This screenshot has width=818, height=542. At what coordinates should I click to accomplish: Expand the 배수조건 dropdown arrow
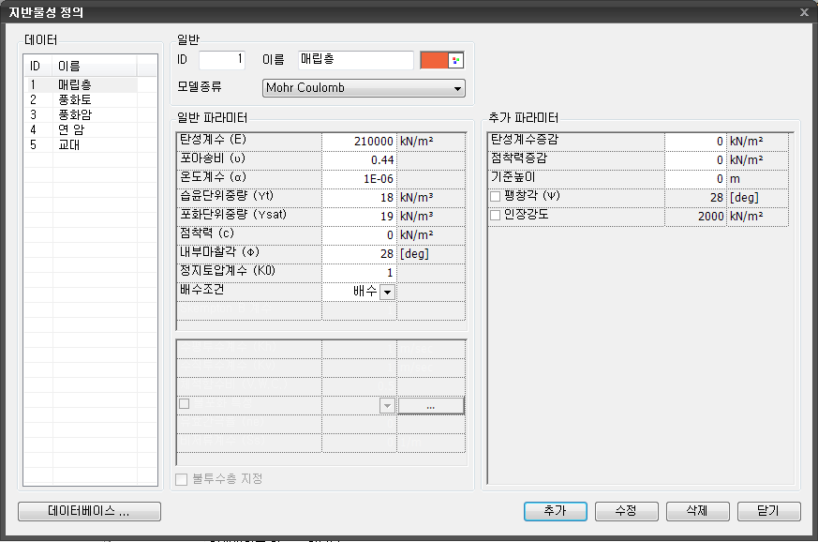pyautogui.click(x=387, y=292)
